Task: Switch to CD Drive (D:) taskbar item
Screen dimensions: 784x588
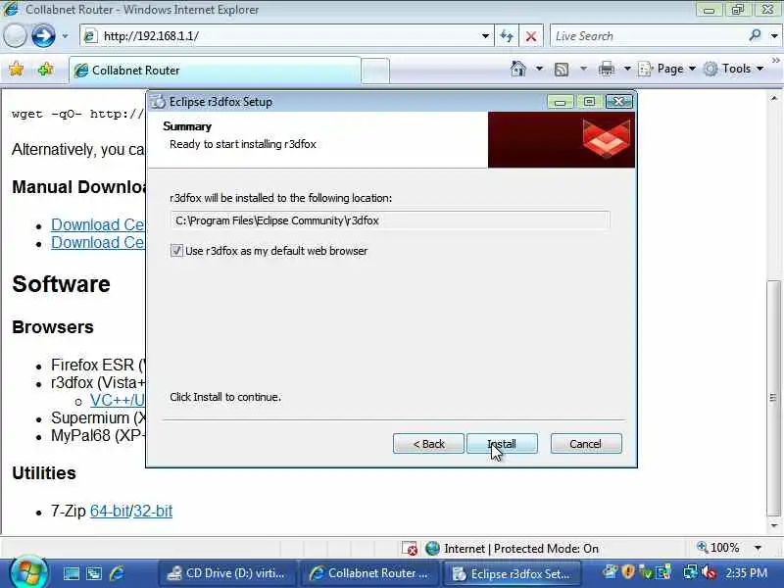Action: coord(228,573)
